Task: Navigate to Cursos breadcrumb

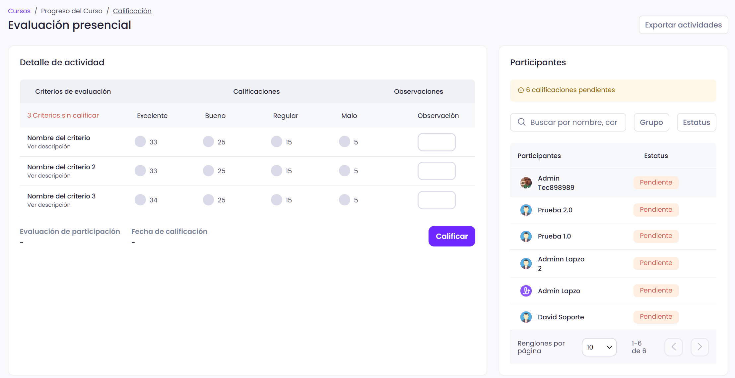Action: (19, 11)
